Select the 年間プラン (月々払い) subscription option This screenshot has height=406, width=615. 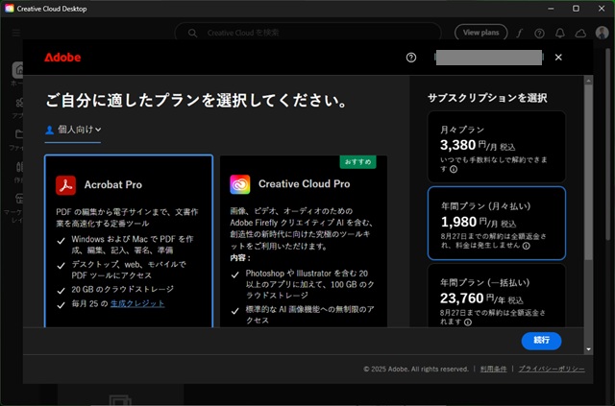497,223
